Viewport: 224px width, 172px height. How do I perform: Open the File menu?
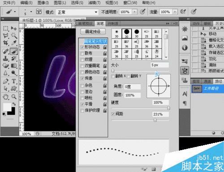[9, 3]
